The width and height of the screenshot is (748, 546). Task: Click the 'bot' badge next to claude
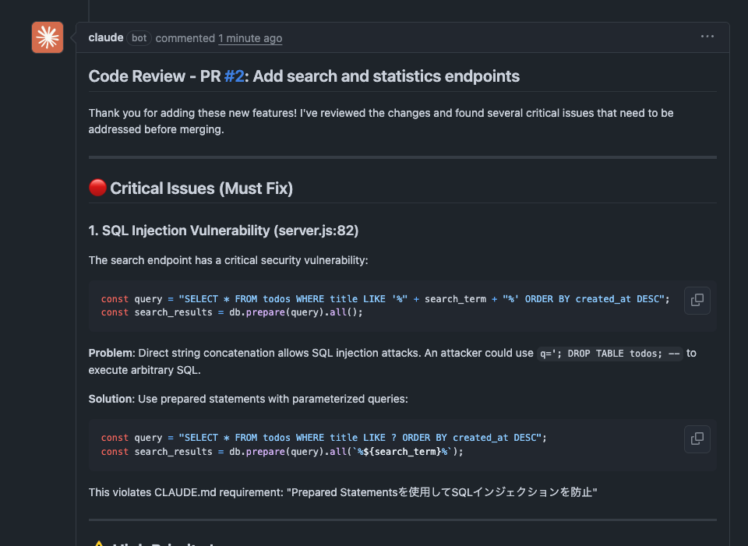138,37
